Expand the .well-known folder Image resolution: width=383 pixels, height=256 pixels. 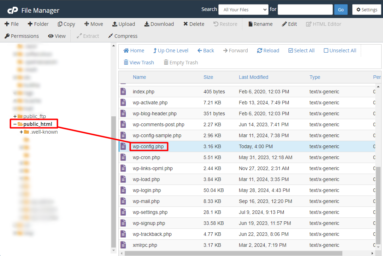click(x=21, y=132)
